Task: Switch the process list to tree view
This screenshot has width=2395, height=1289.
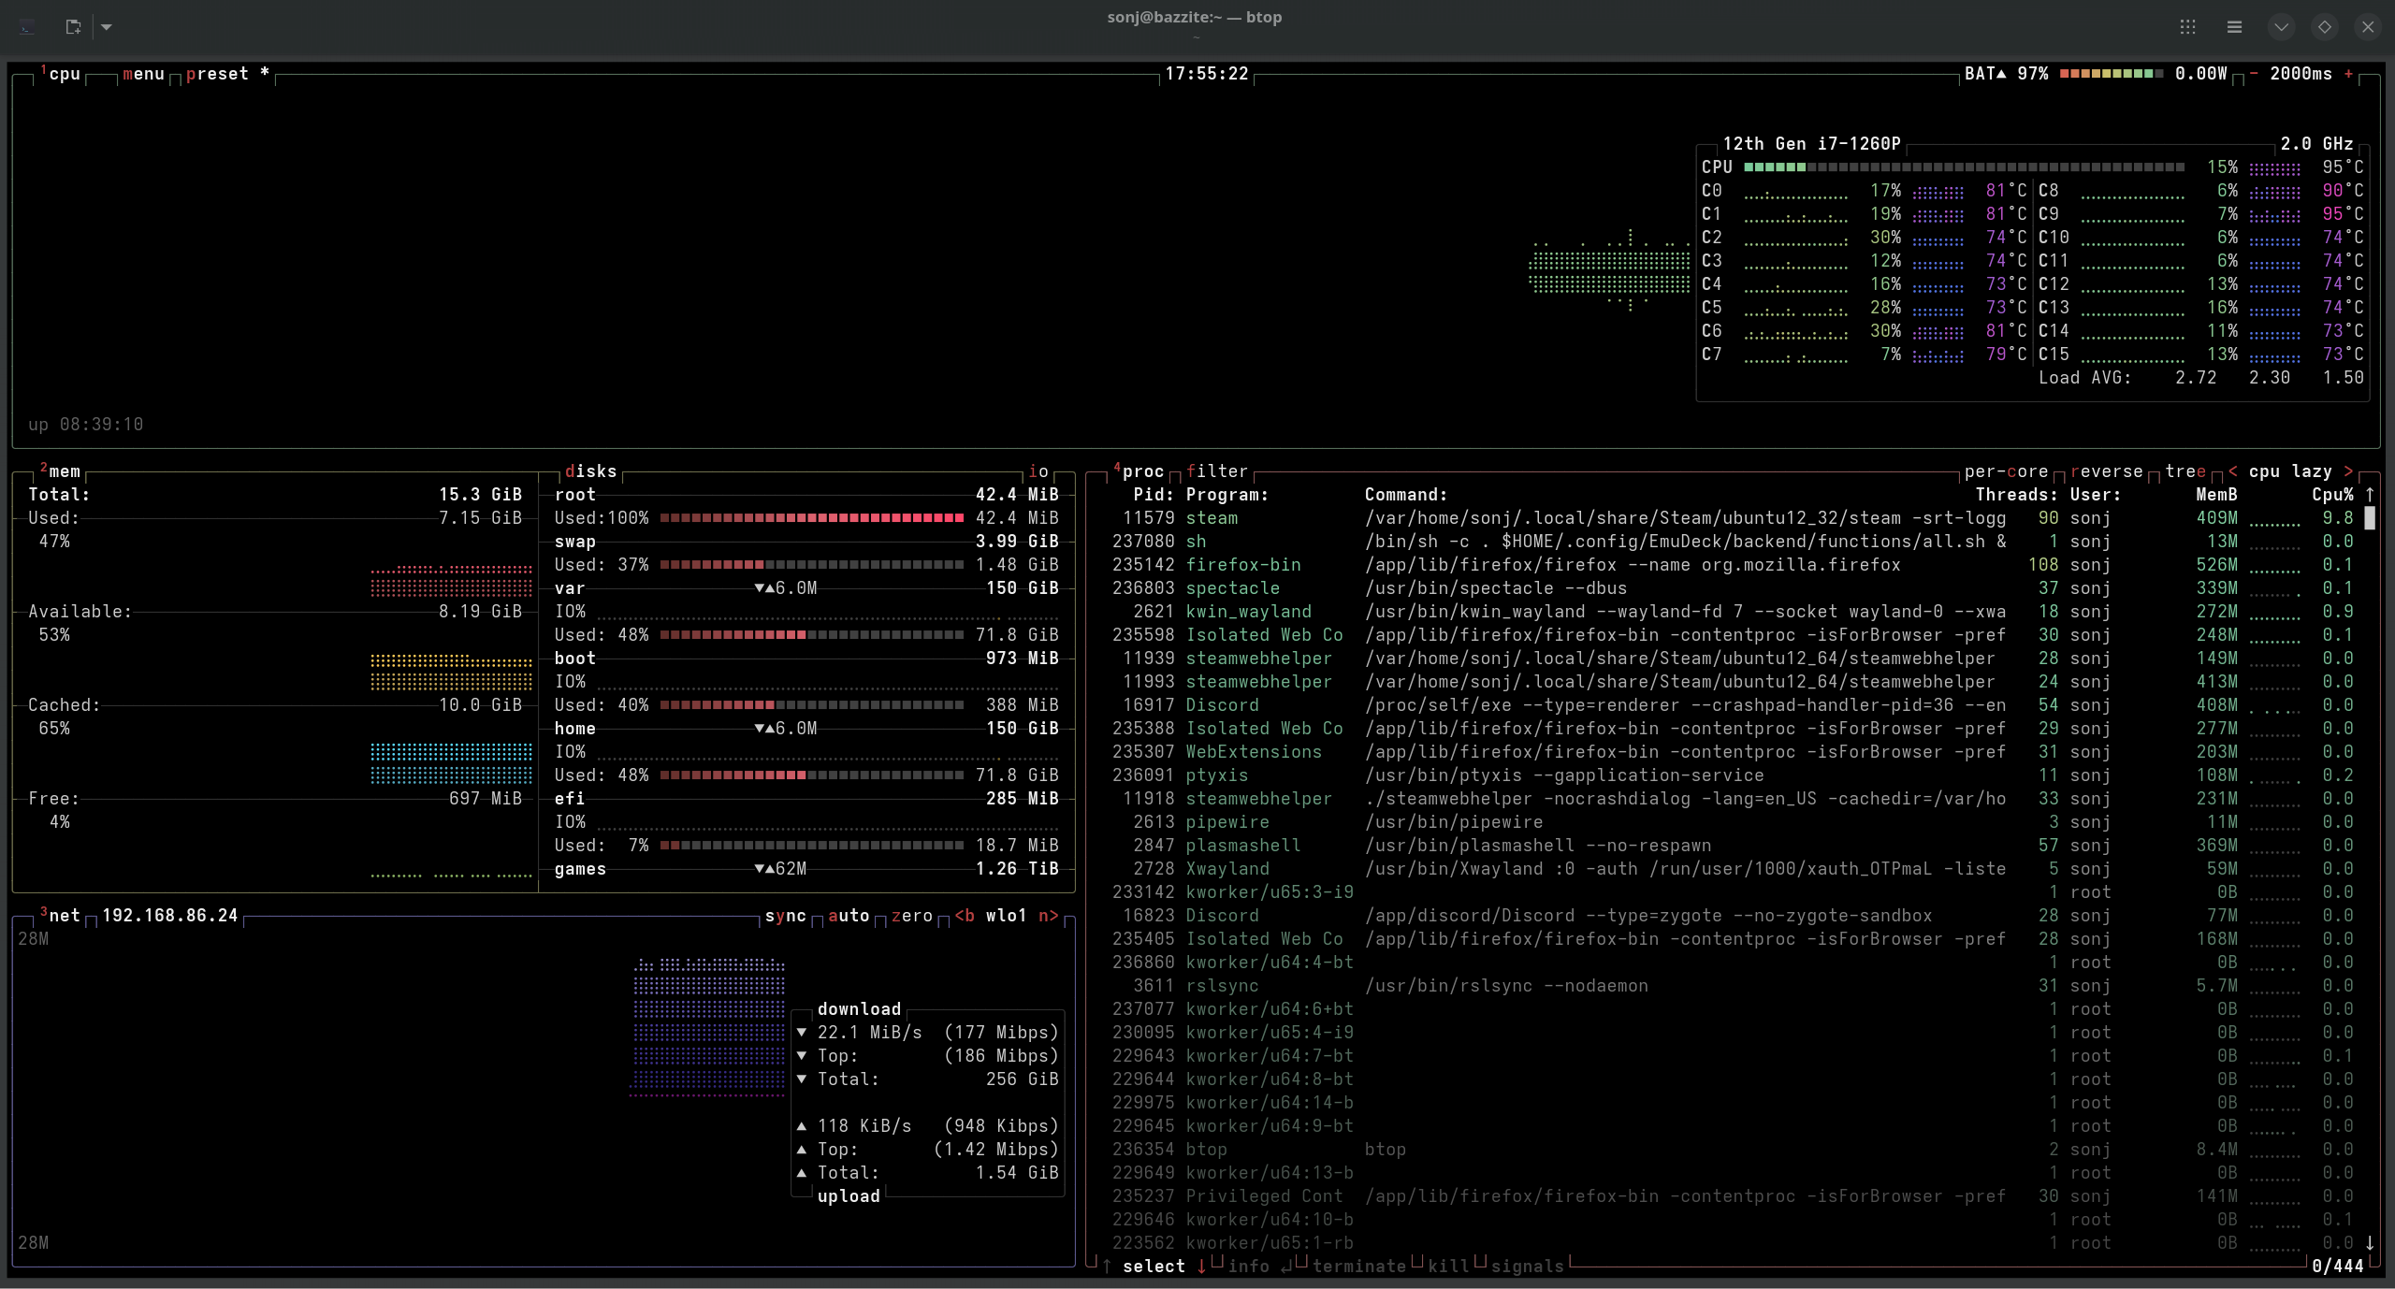Action: tap(2184, 471)
